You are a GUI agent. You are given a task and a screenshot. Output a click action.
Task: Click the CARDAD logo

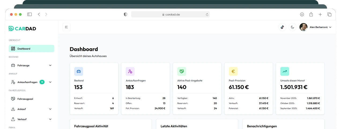[x=22, y=29]
